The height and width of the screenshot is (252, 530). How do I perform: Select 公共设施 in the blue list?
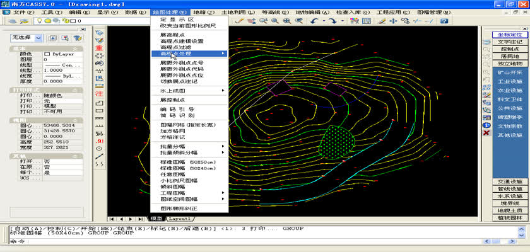point(510,108)
